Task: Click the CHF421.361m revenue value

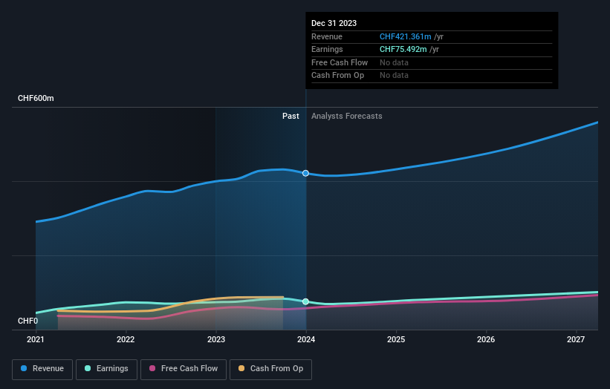Action: tap(406, 36)
